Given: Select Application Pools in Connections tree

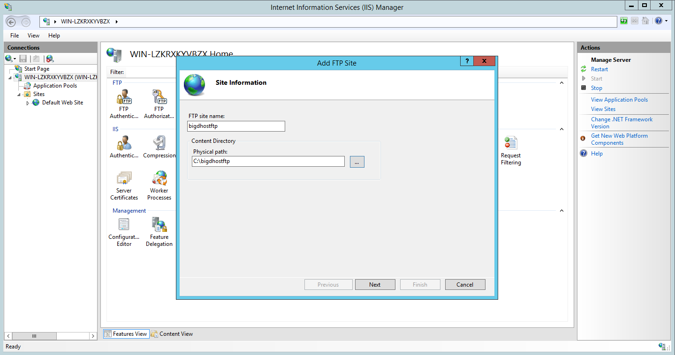Looking at the screenshot, I should tap(55, 86).
